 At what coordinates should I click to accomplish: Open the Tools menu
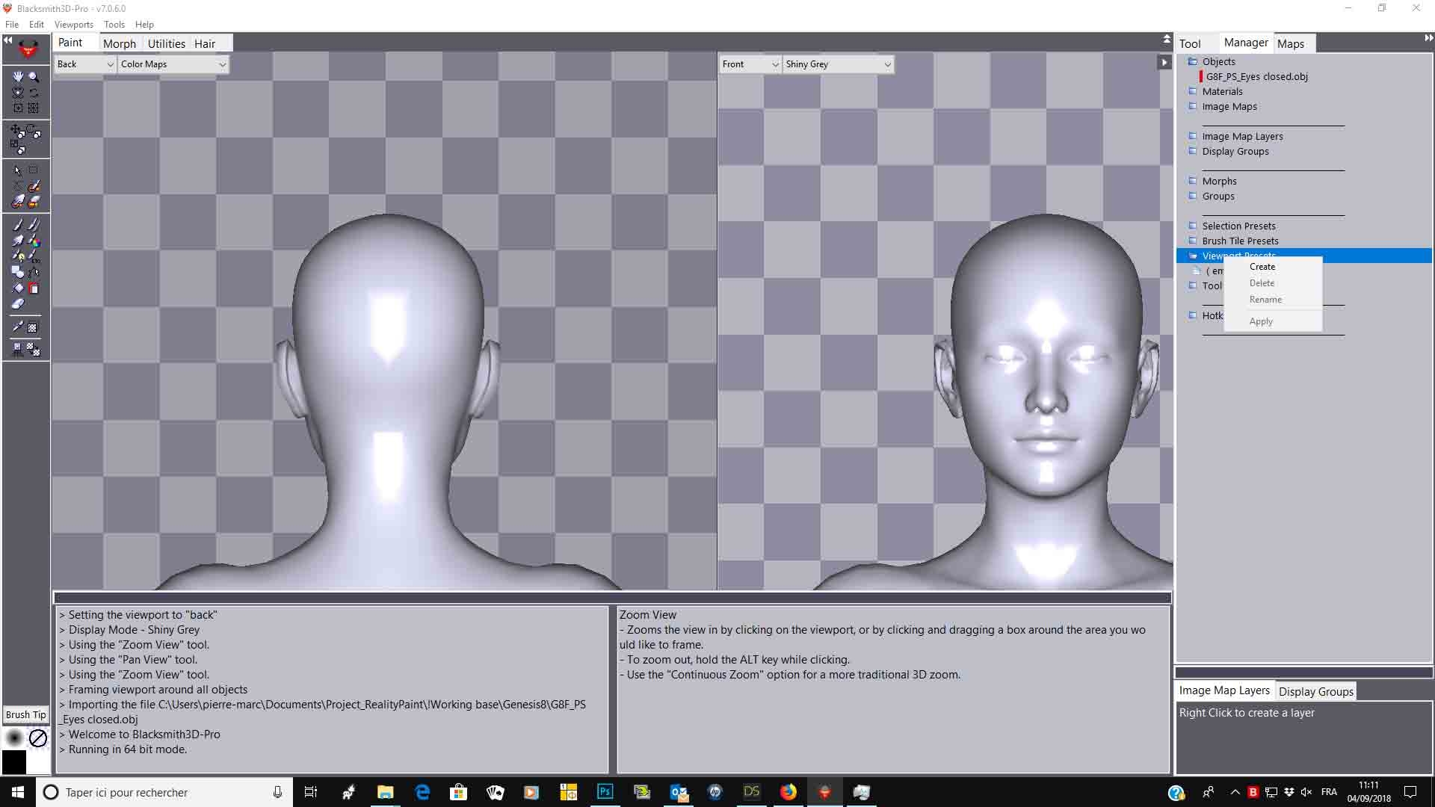click(x=114, y=25)
